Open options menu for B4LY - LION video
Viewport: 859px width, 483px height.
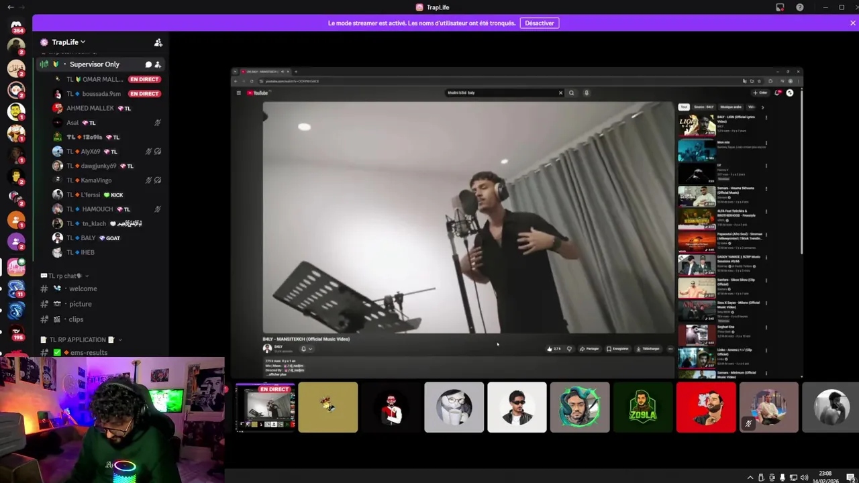coord(766,117)
